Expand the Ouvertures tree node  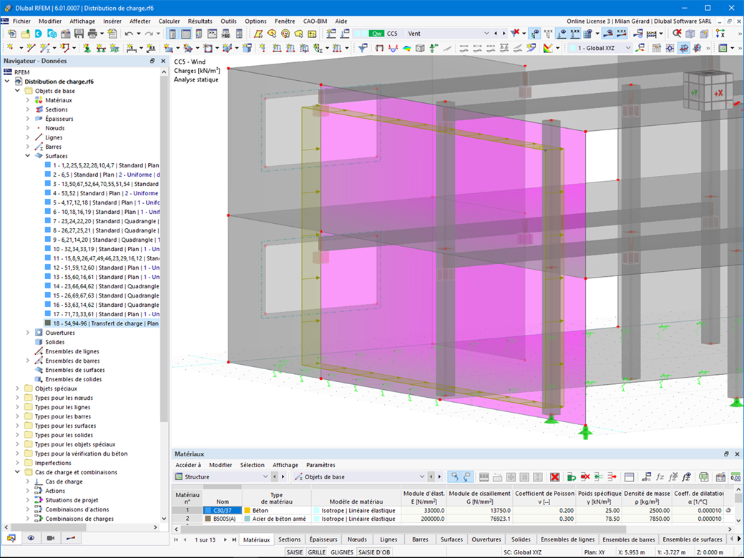[27, 333]
